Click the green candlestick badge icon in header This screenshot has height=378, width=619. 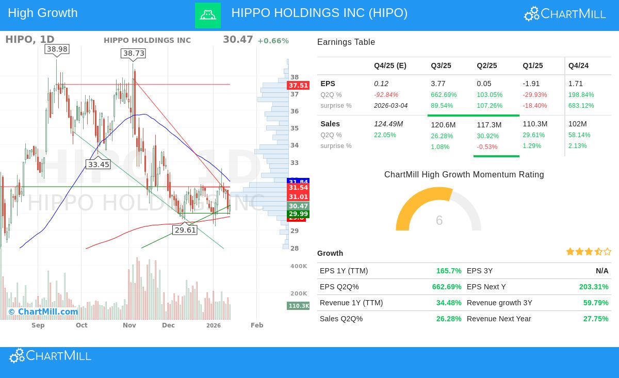[208, 15]
